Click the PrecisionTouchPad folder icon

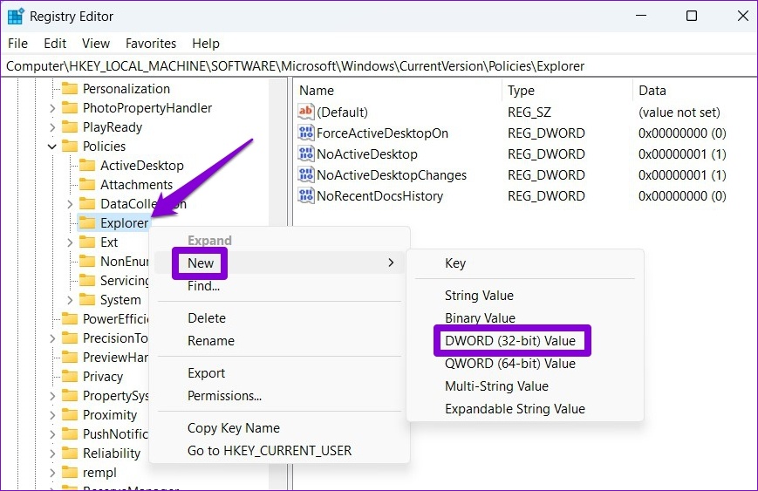[x=70, y=338]
